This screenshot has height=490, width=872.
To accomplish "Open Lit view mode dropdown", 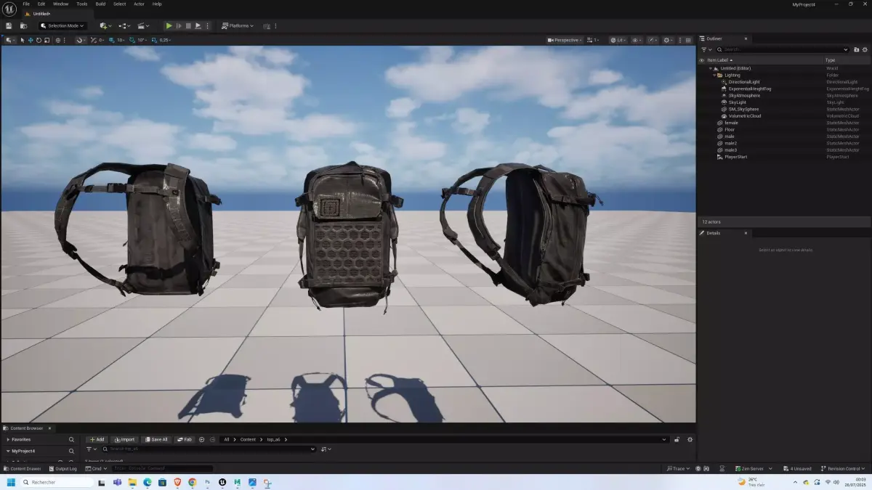I will point(618,40).
